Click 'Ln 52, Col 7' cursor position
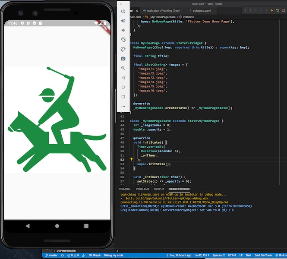This screenshot has height=259, width=287. [x=202, y=256]
